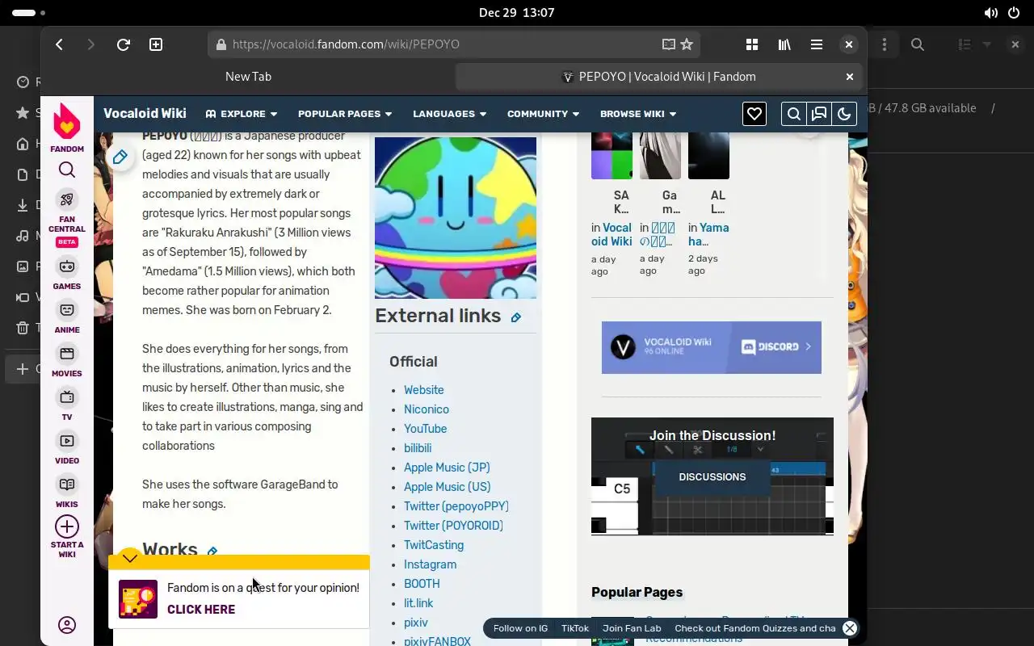Screen dimensions: 1034x646
Task: Open the browser hamburger menu
Action: coord(817,44)
